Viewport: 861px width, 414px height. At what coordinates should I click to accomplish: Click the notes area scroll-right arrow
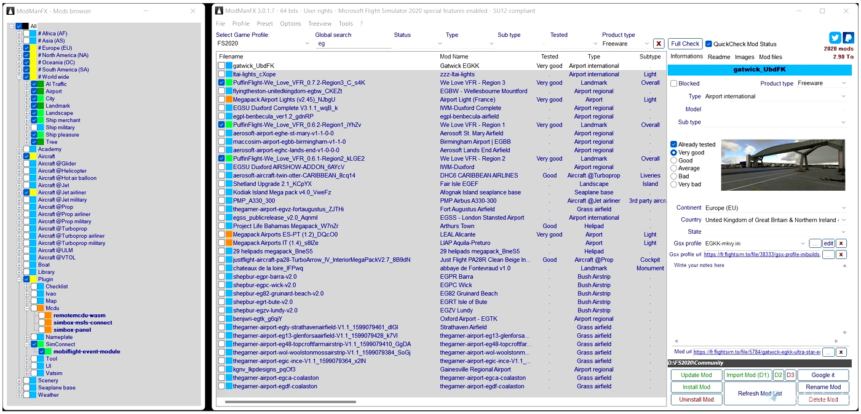tap(836, 341)
